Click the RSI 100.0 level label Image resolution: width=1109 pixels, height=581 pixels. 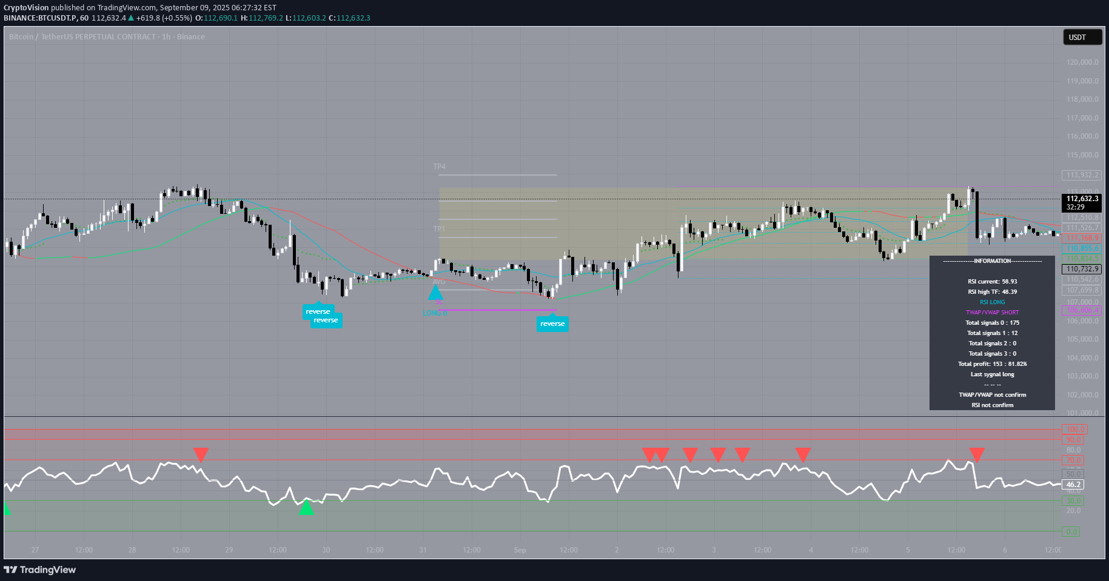pos(1074,430)
